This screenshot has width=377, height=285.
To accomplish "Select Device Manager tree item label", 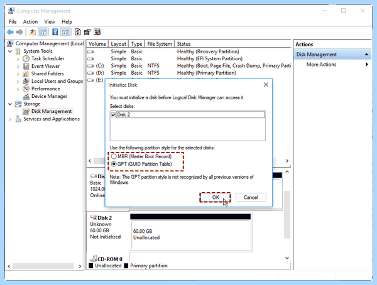I will 49,97.
